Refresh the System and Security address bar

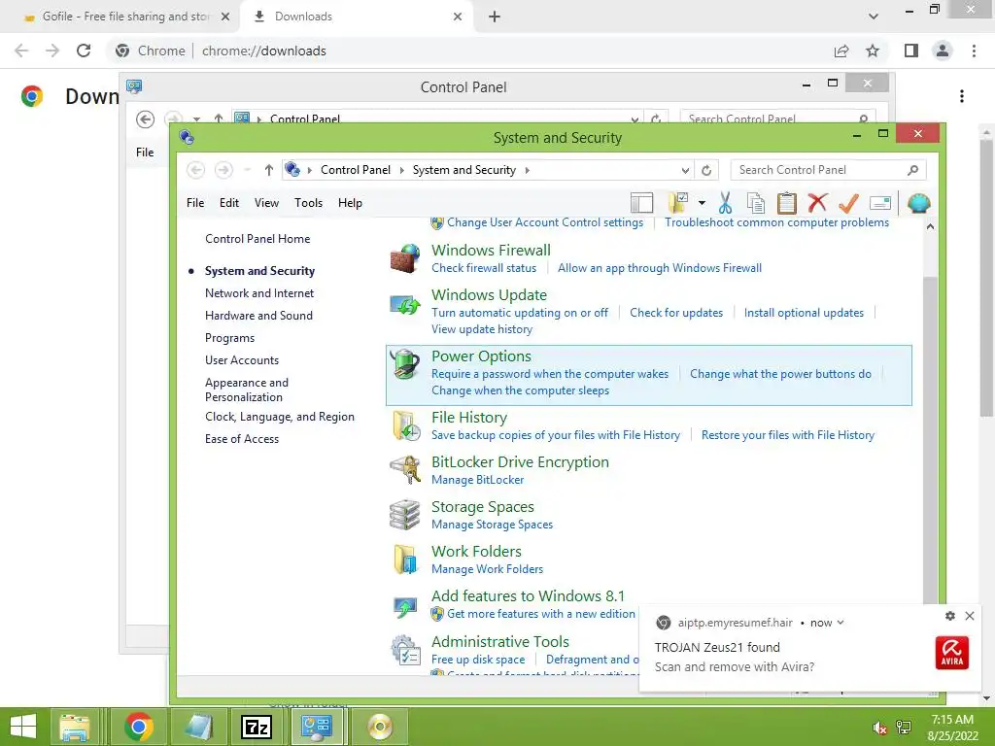pyautogui.click(x=706, y=170)
